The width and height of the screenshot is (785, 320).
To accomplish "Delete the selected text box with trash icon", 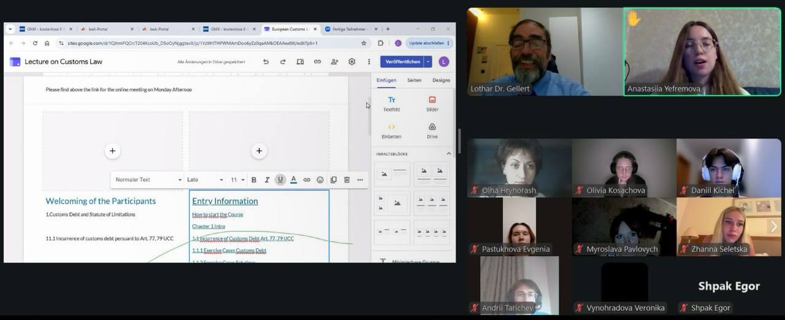I will point(347,180).
